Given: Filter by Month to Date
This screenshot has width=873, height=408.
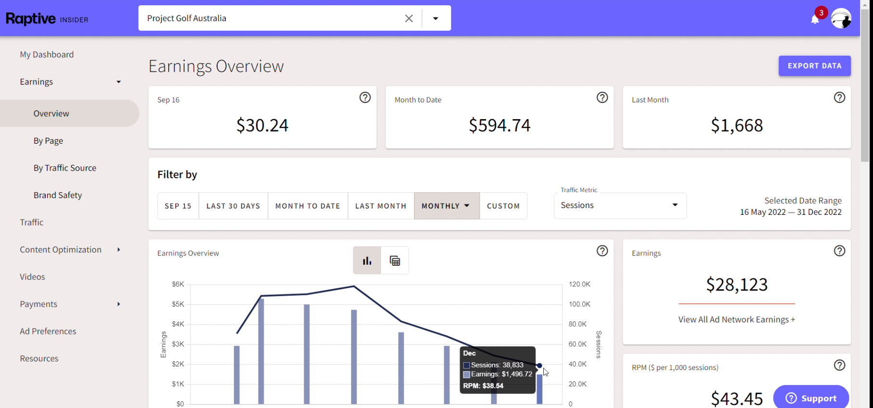Looking at the screenshot, I should pyautogui.click(x=308, y=206).
